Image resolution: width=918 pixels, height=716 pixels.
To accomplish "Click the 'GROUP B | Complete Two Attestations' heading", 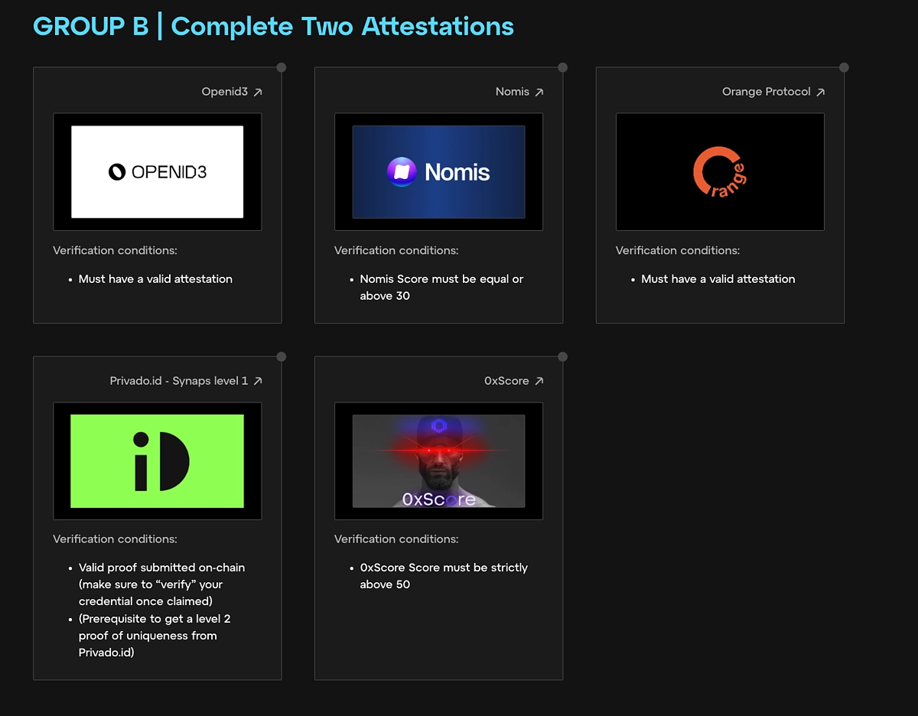I will (x=274, y=26).
